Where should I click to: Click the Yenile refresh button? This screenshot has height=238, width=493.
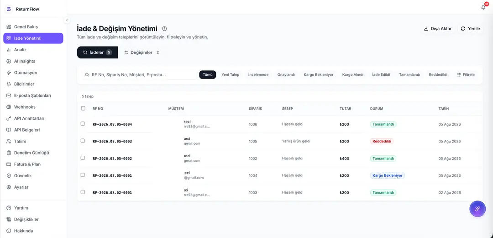coord(470,29)
